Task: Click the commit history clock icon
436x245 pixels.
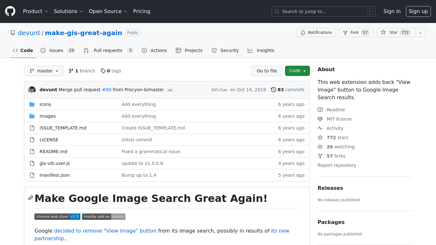Action: coord(274,90)
